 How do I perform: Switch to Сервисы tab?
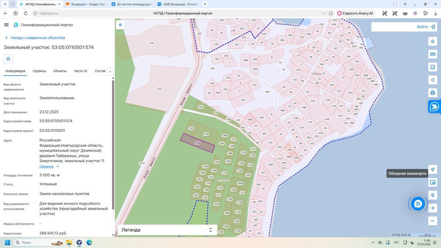[x=39, y=71]
